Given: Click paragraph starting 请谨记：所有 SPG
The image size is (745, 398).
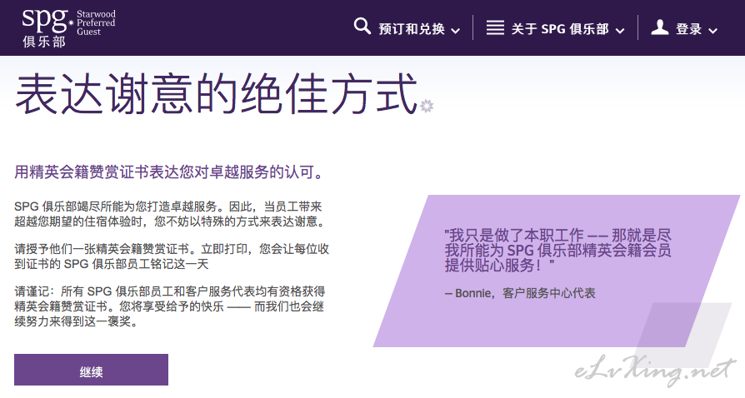Looking at the screenshot, I should tap(170, 306).
